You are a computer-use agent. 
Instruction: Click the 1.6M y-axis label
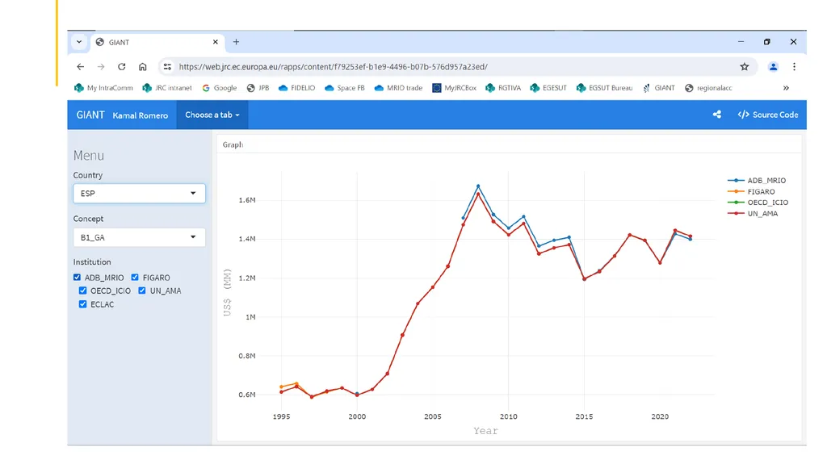(x=247, y=200)
